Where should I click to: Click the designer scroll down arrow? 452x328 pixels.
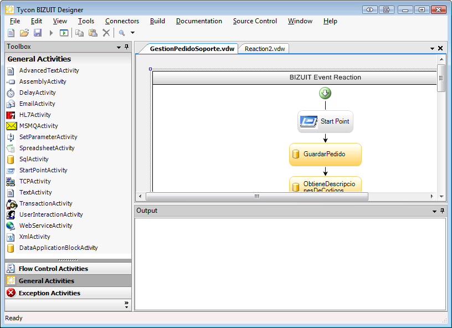tap(441, 196)
